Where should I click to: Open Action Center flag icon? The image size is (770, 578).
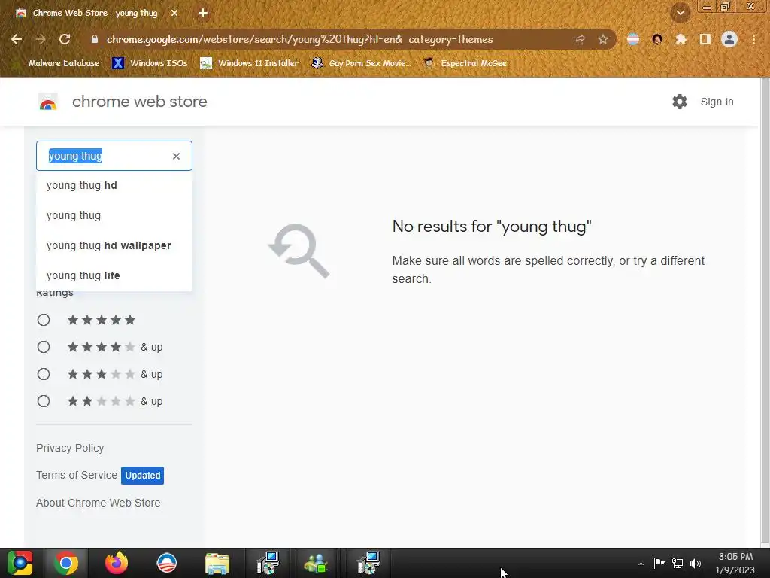coord(659,563)
